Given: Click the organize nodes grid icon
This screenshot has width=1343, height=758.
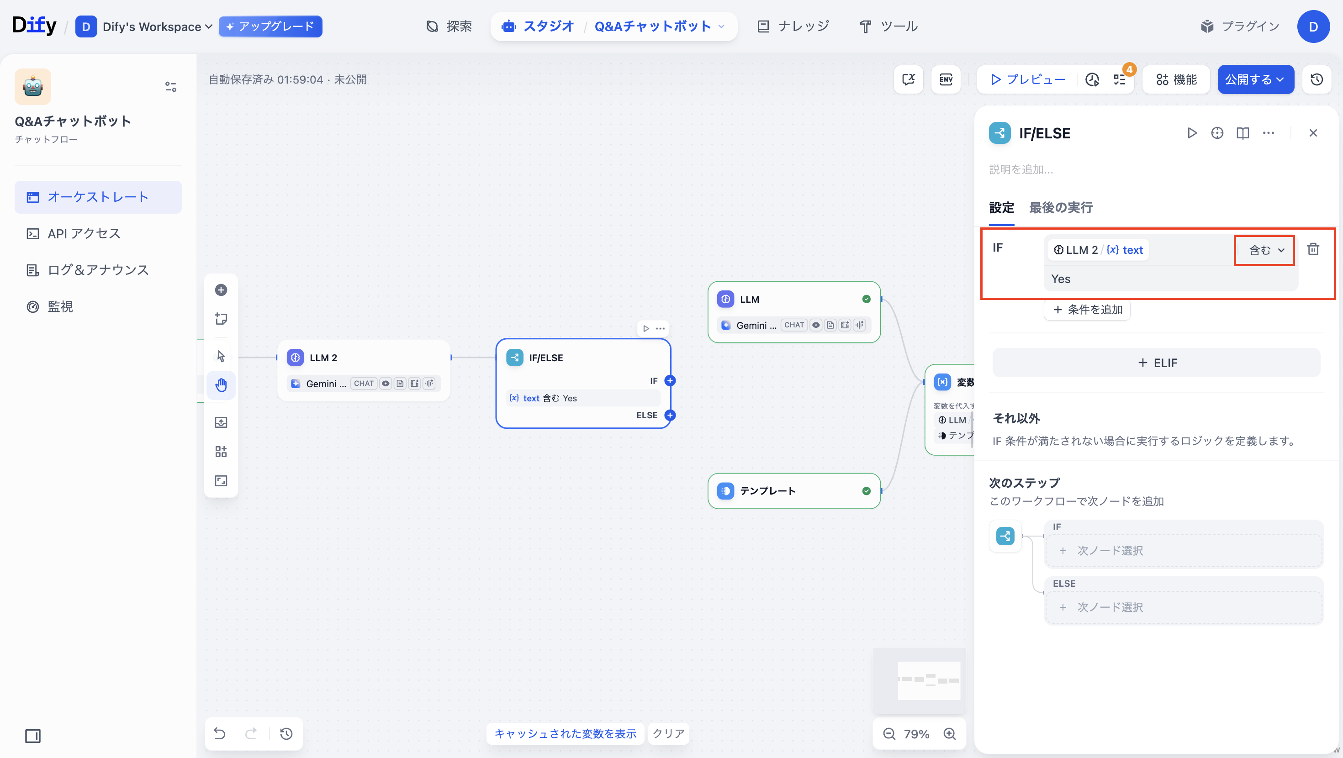Looking at the screenshot, I should pos(221,452).
